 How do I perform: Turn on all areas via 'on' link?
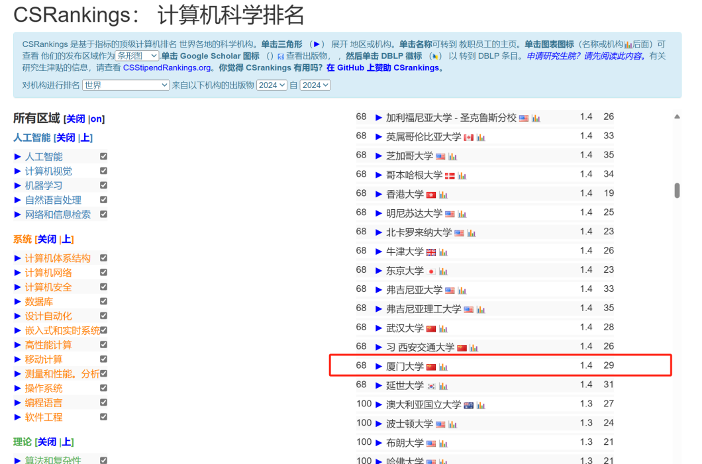click(x=96, y=119)
